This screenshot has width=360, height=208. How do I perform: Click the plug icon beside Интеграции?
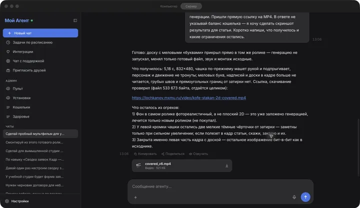8,51
